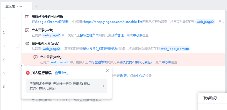Close the 指令运行错误 popup

pos(107,71)
